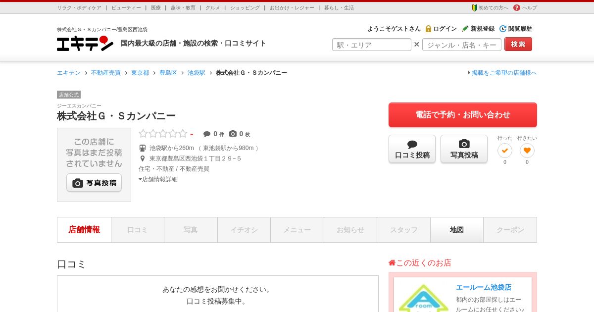Go to グルメ category

point(213,8)
